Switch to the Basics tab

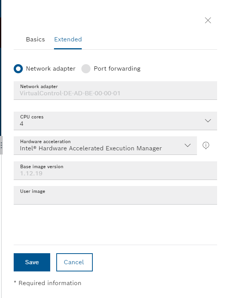[35, 39]
